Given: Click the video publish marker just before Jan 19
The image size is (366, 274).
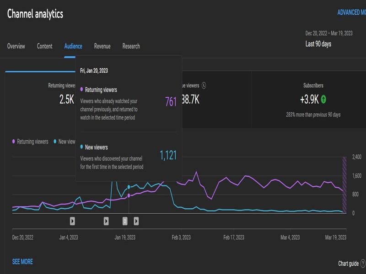Looking at the screenshot, I should point(106,221).
